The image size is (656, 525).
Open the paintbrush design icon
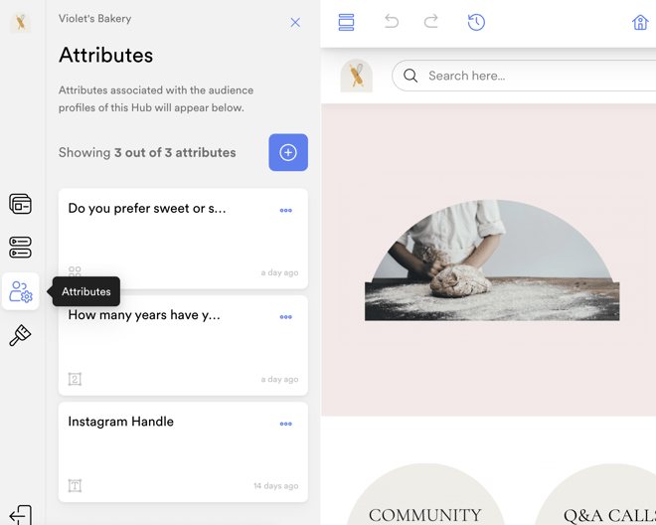[x=20, y=335]
